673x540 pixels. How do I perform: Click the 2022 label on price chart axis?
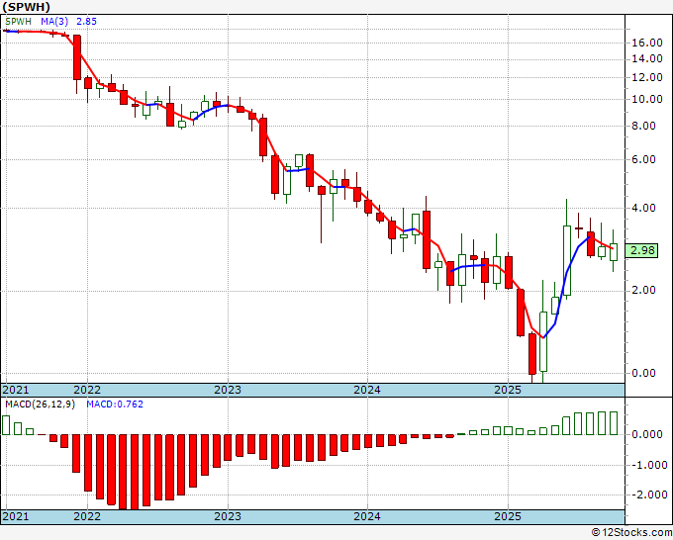point(87,390)
